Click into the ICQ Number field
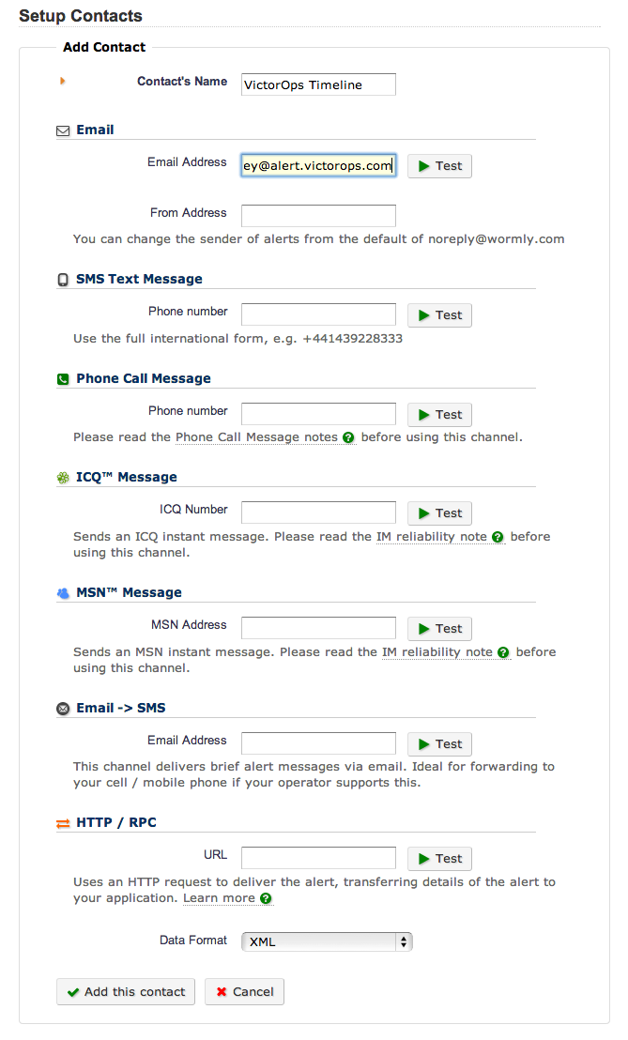Screen dimensions: 628x1040 [318, 512]
